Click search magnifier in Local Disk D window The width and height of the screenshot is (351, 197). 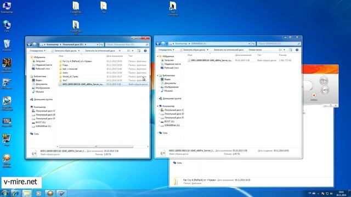point(147,44)
